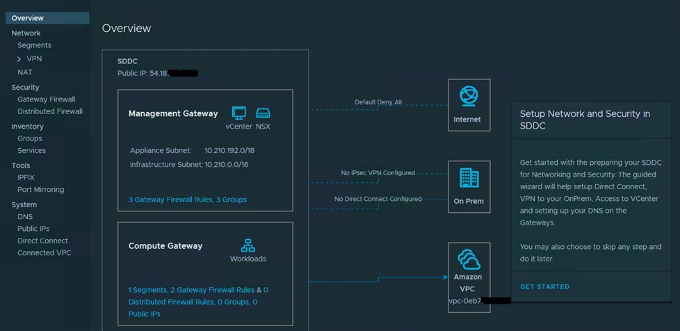
Task: Click the Workloads network icon
Action: [x=248, y=245]
